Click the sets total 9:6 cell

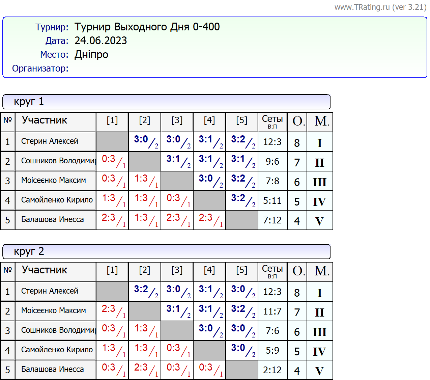[272, 162]
